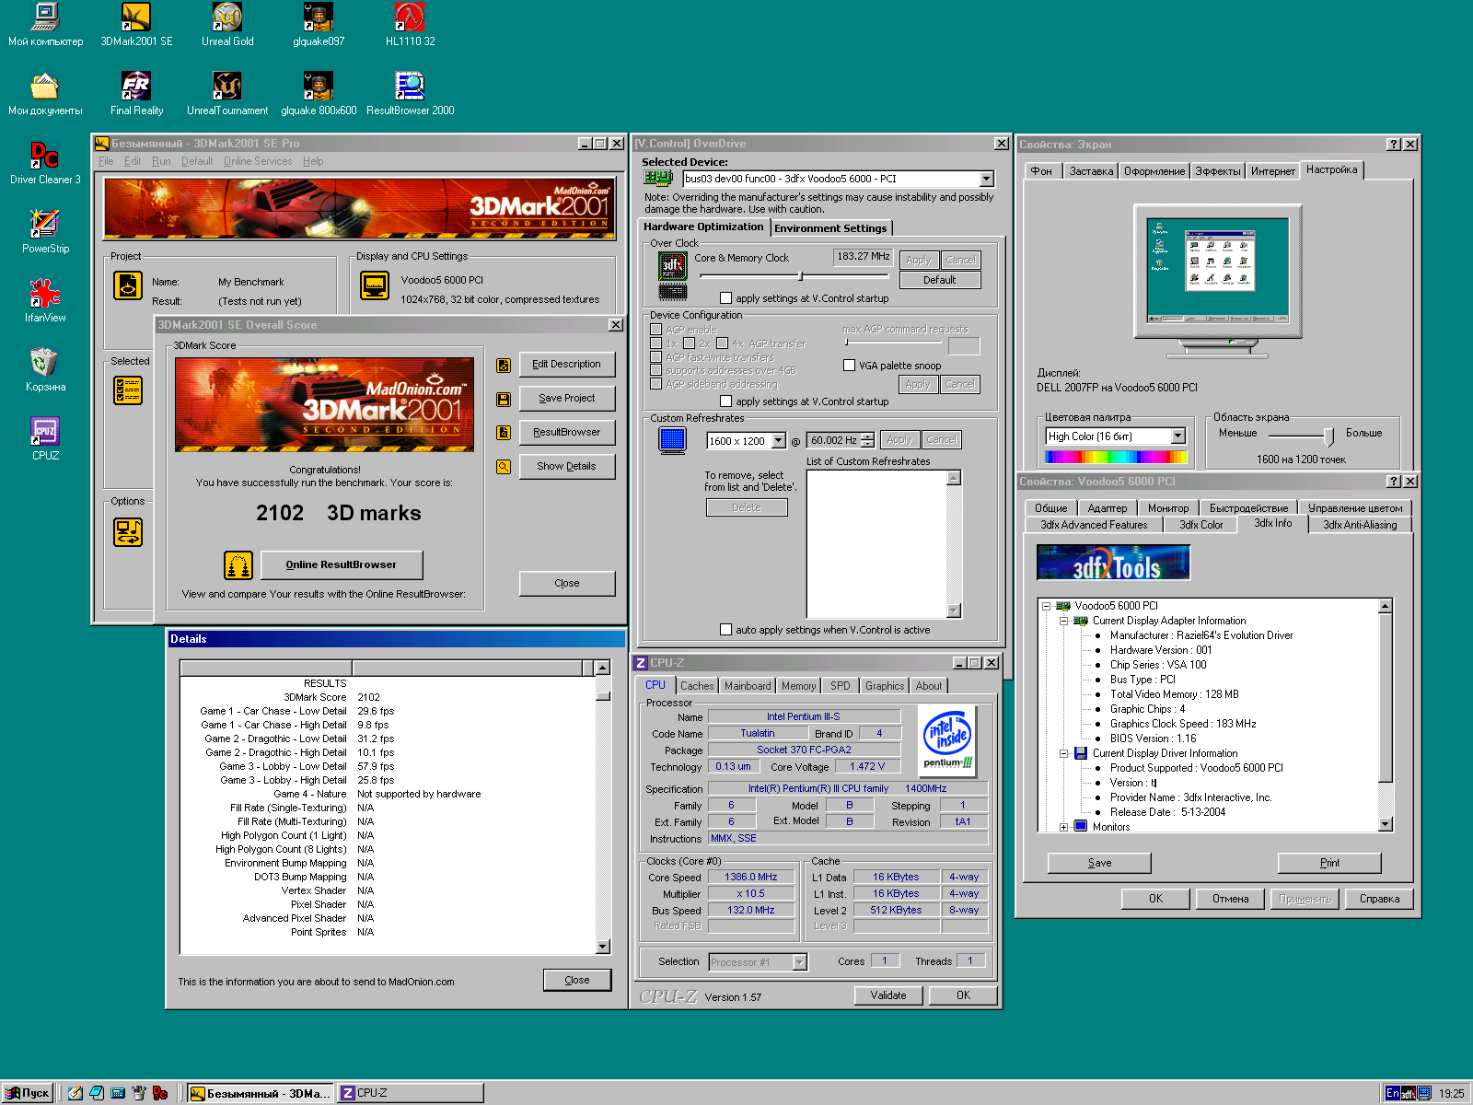Toggle auto apply settings when V.Control active
The width and height of the screenshot is (1473, 1105).
click(x=725, y=630)
